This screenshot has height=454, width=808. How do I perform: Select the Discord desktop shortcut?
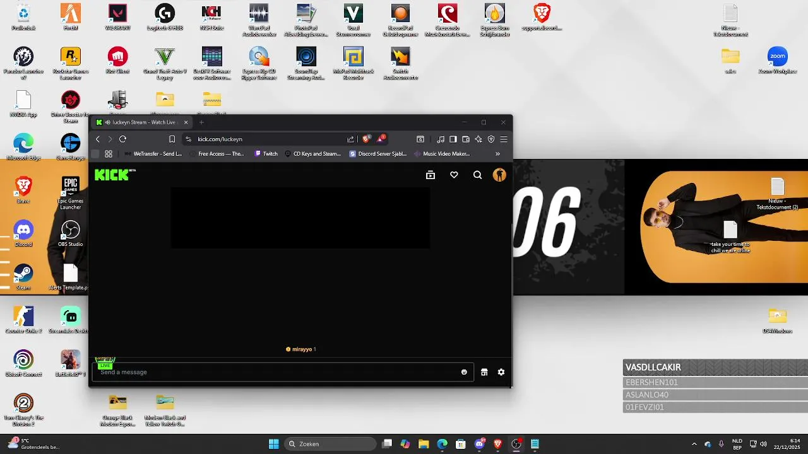coord(23,233)
